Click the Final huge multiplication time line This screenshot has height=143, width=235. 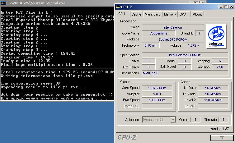pyautogui.click(x=47, y=65)
